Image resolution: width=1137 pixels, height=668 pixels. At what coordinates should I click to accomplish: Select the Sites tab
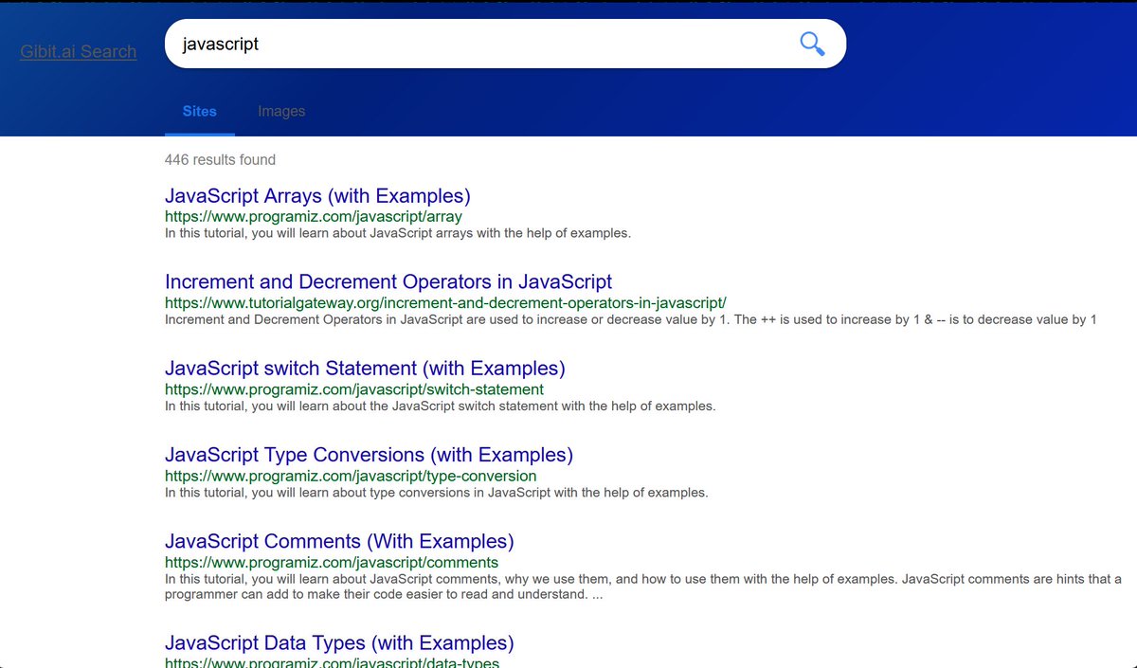[199, 111]
